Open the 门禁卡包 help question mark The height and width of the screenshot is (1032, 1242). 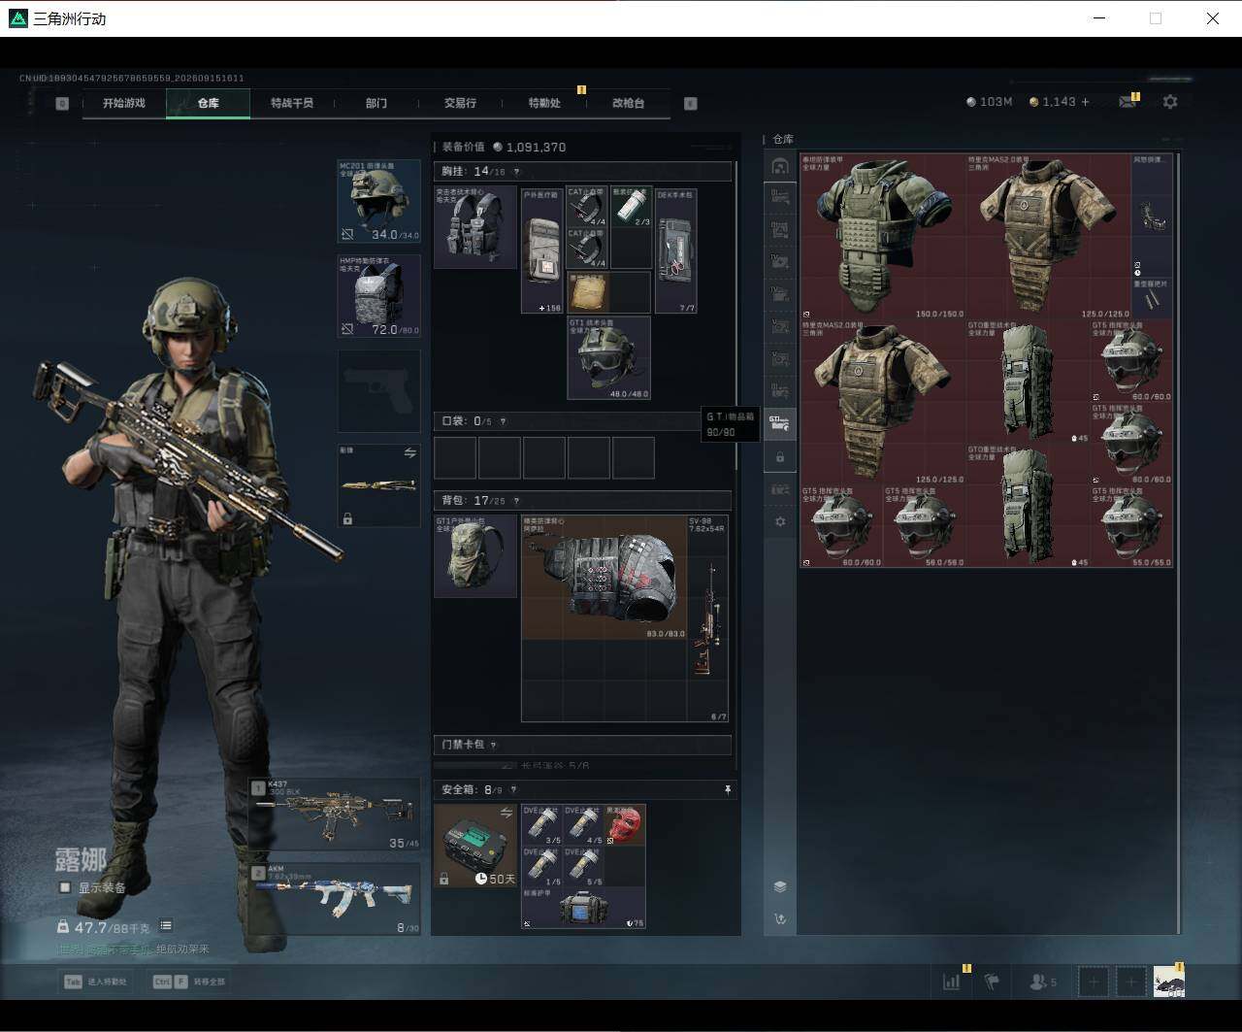[x=493, y=745]
